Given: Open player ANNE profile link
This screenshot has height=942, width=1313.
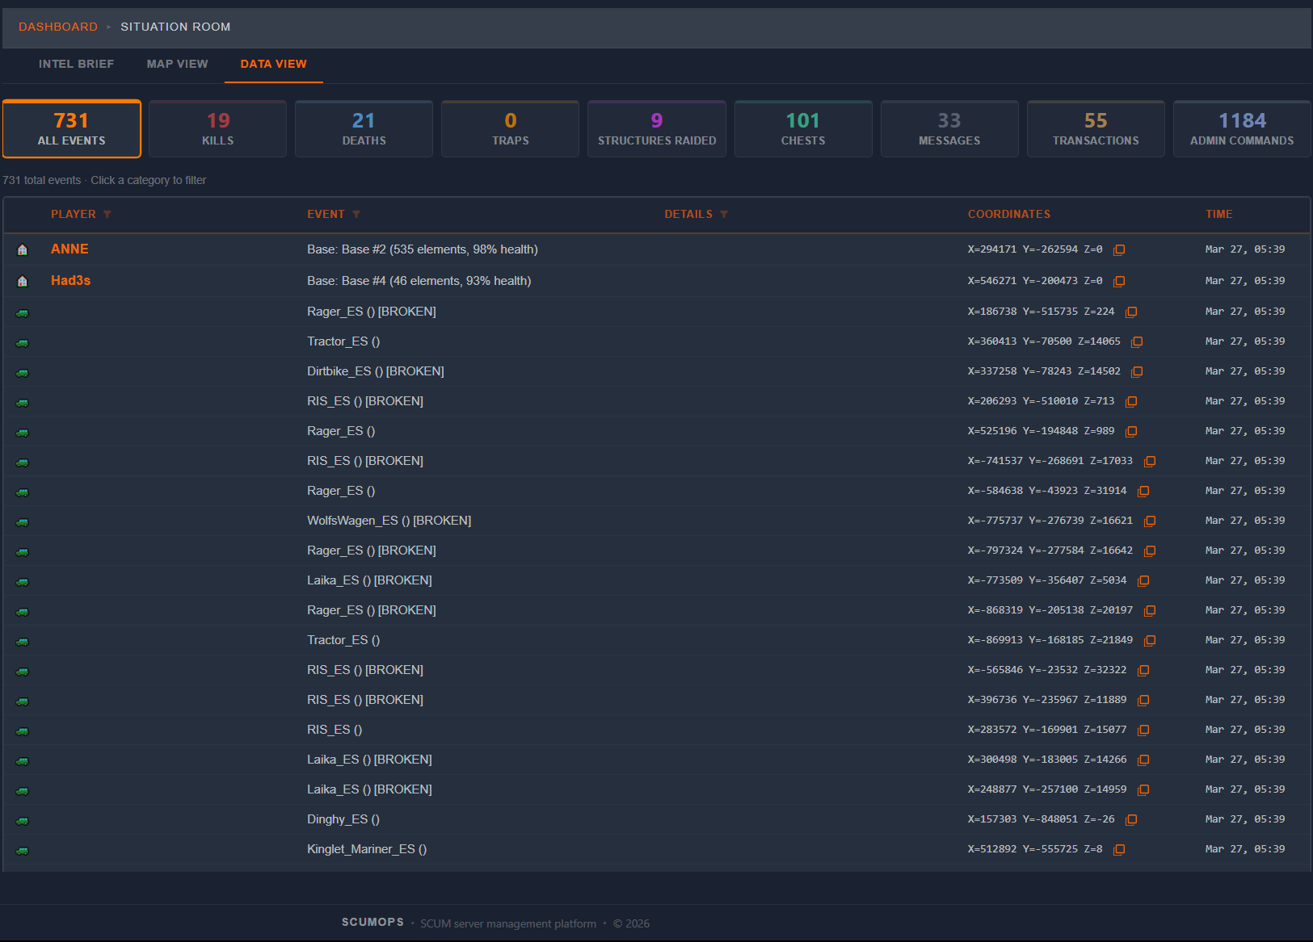Looking at the screenshot, I should pyautogui.click(x=69, y=249).
